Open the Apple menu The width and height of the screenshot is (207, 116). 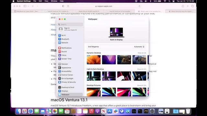pyautogui.click(x=14, y=1)
